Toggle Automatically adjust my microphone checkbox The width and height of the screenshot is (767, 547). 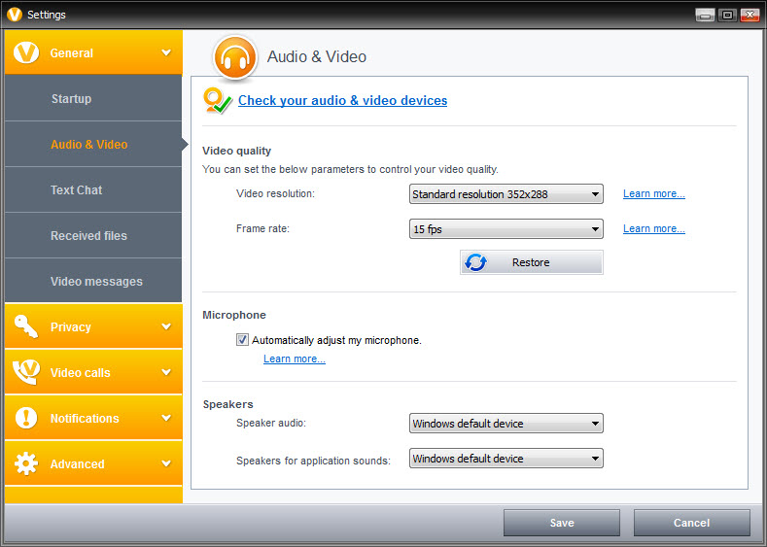tap(242, 340)
